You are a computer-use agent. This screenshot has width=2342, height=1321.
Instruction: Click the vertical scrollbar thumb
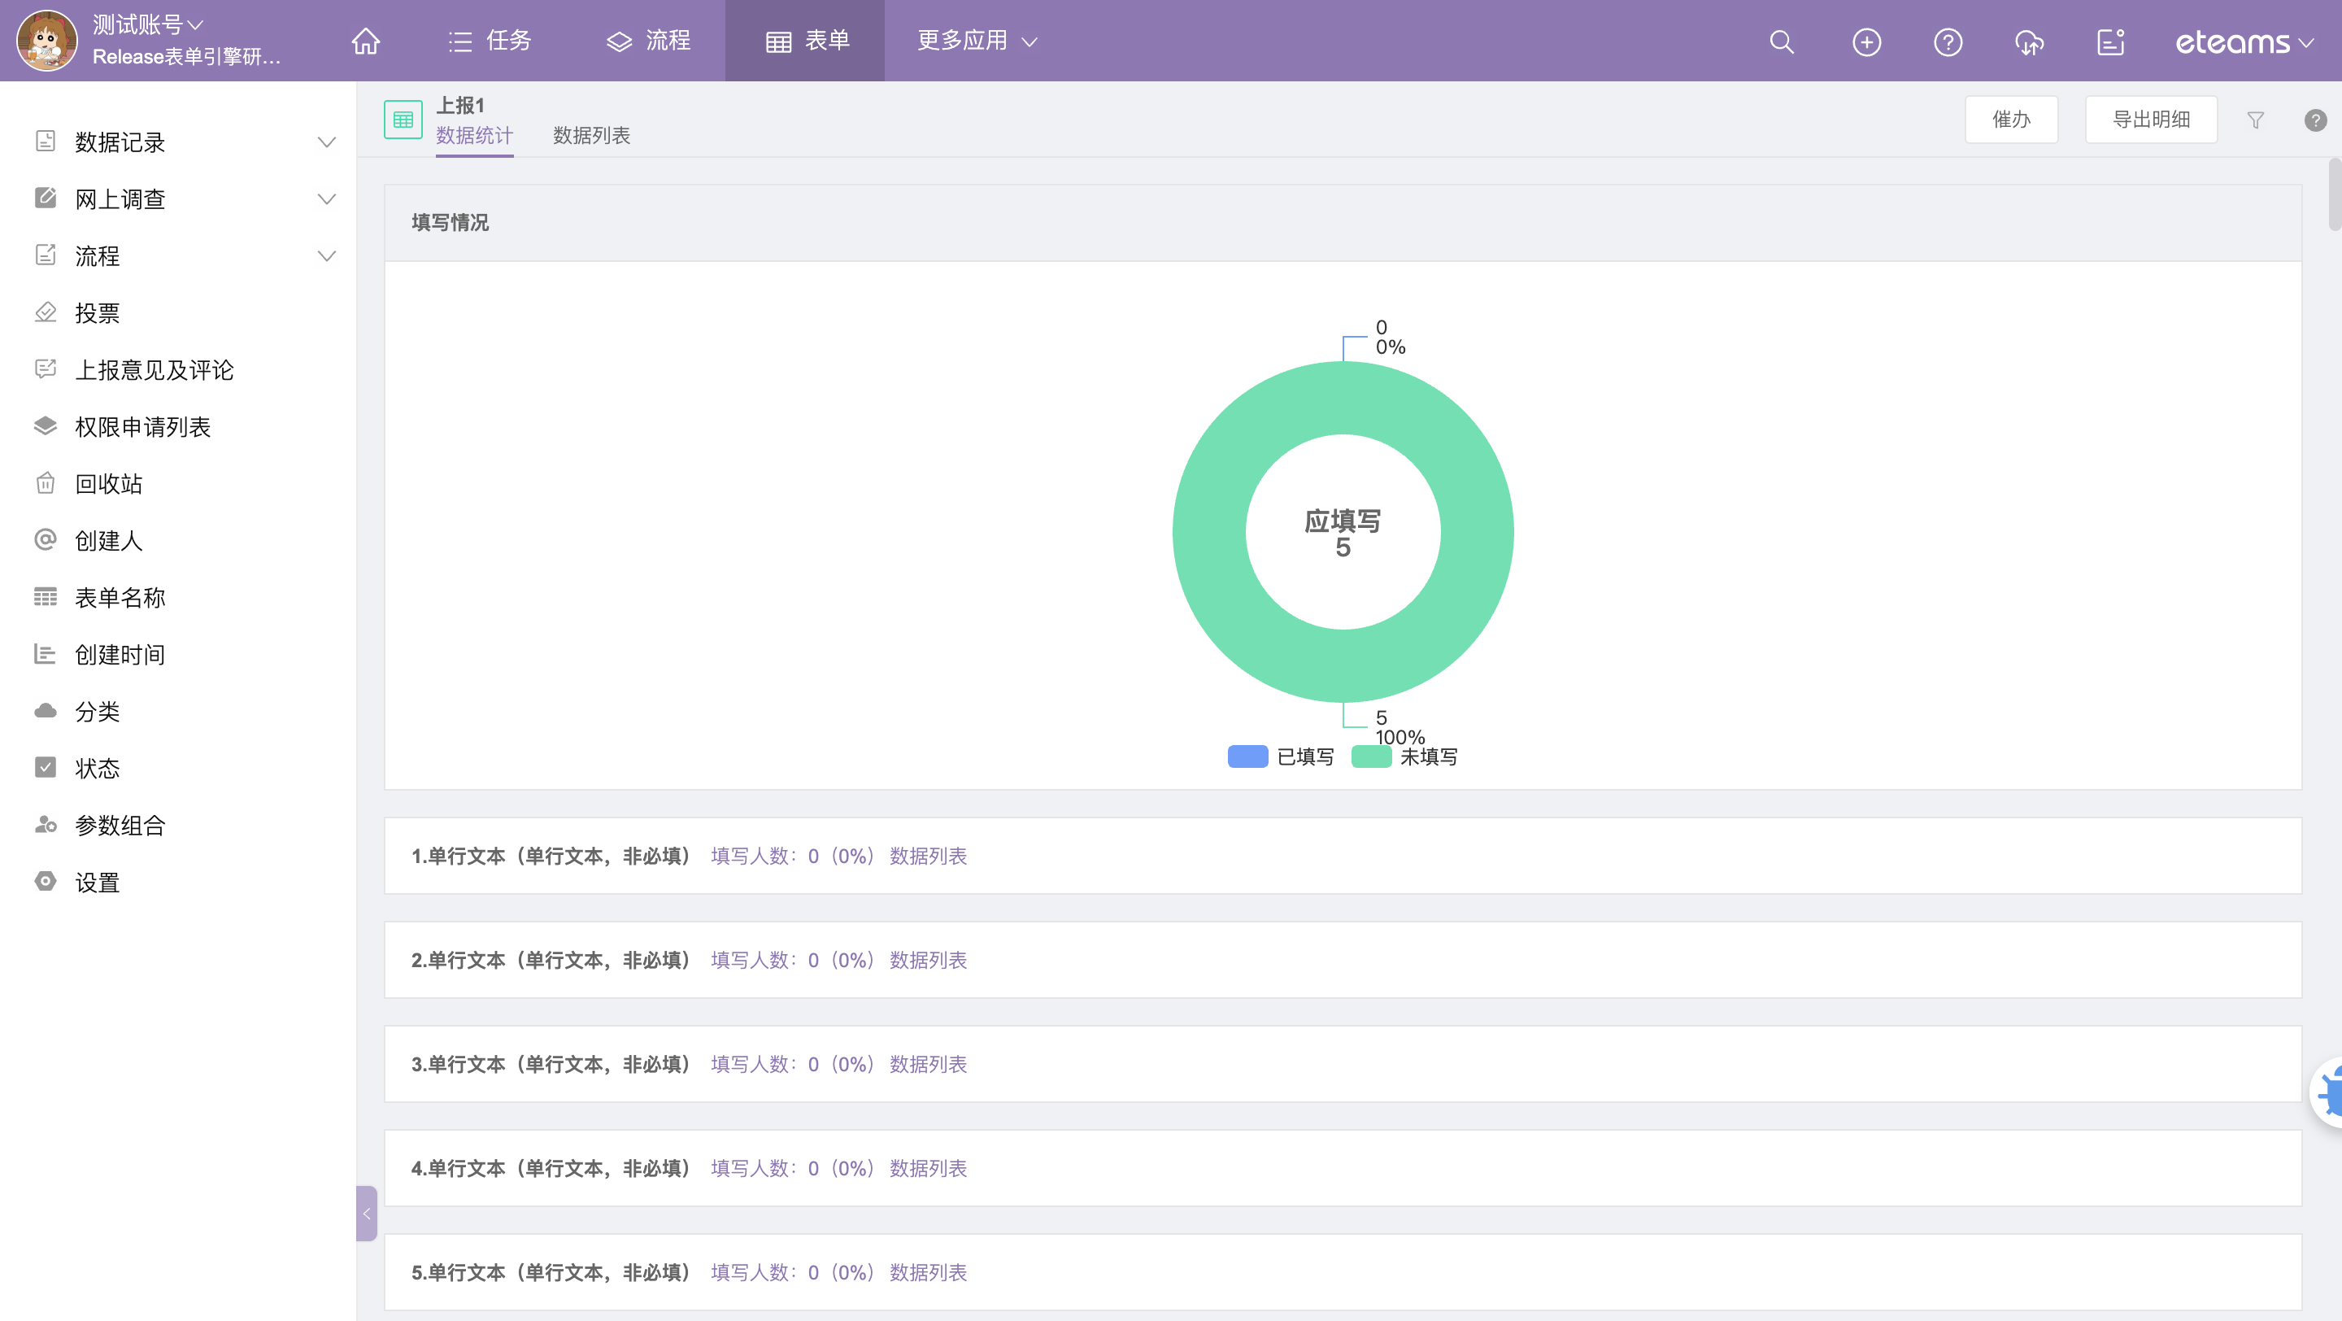tap(2335, 194)
